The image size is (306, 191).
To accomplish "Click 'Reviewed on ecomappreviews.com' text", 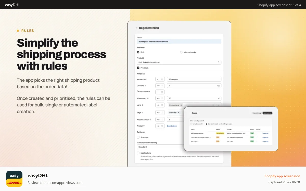I will pos(55,183).
